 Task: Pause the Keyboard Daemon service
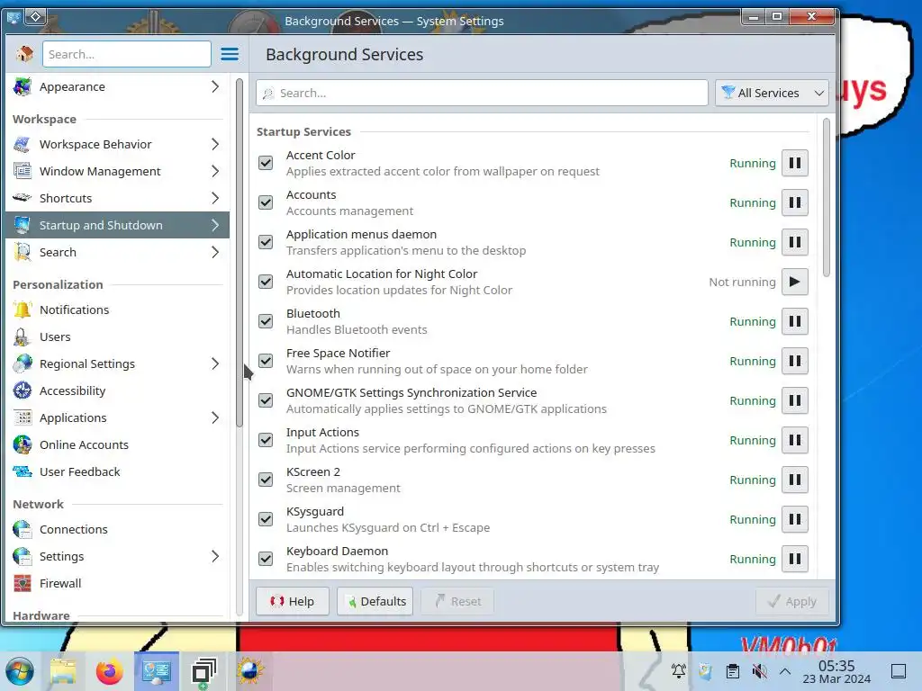[x=794, y=559]
